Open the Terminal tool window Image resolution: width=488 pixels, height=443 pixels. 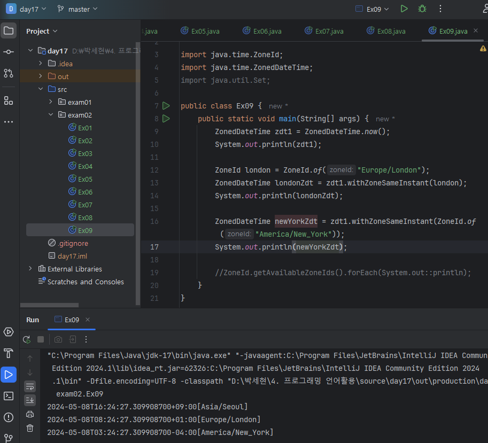[9, 396]
